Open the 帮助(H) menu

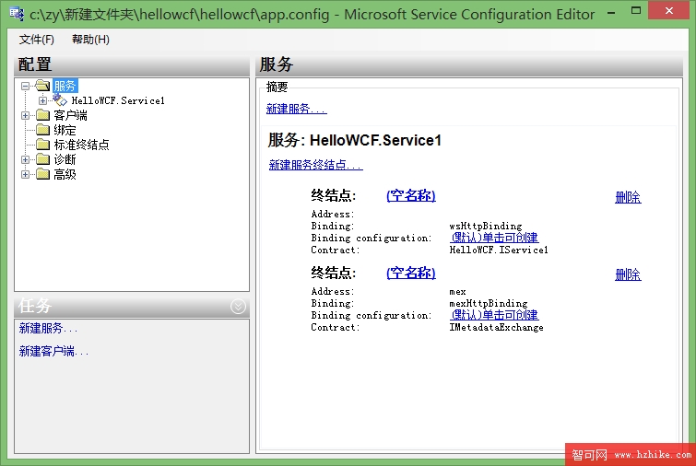pyautogui.click(x=90, y=40)
